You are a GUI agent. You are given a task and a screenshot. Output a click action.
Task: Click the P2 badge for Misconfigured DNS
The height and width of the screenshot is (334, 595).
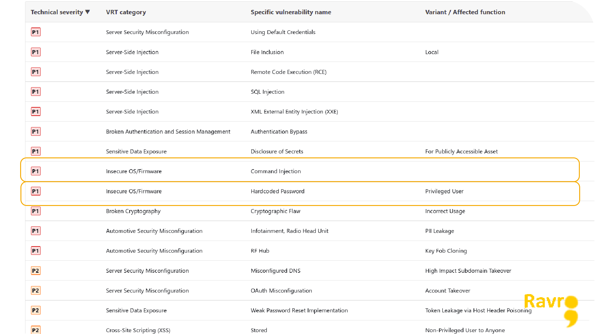tap(36, 271)
